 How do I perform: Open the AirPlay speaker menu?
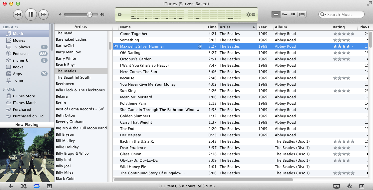coord(336,186)
